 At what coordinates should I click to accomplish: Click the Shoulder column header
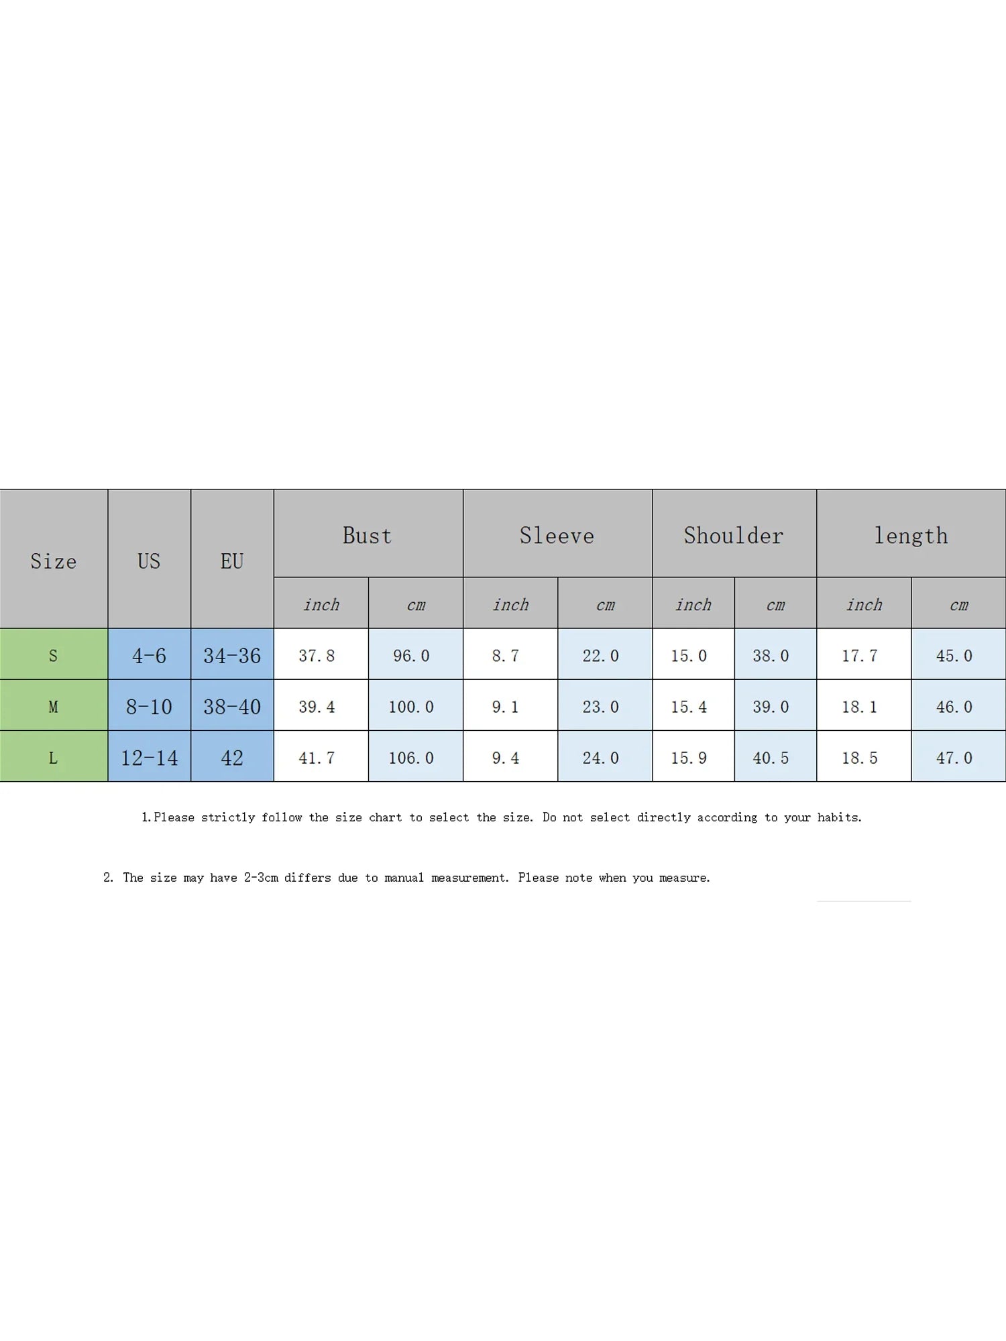(734, 534)
